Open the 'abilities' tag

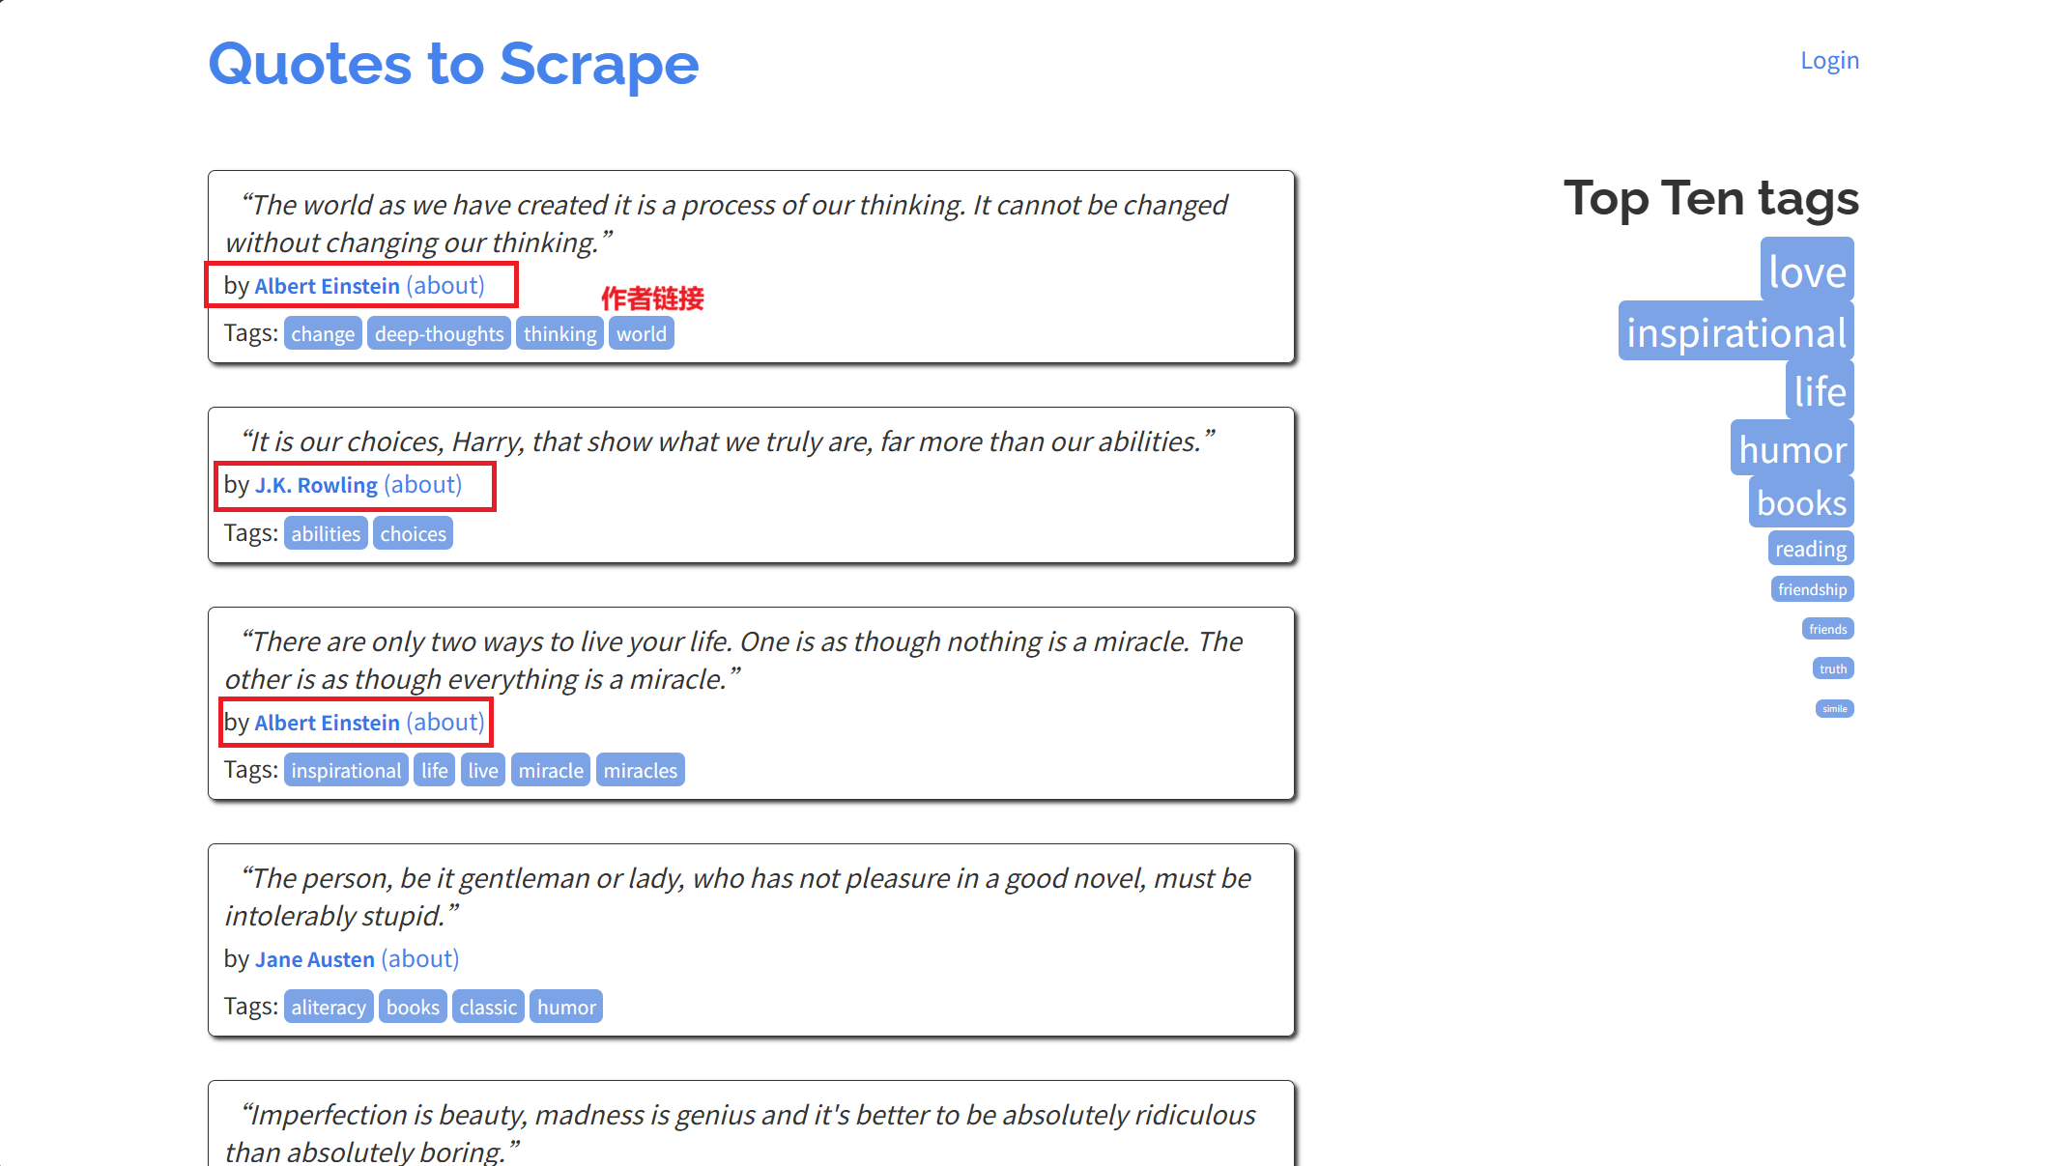tap(326, 534)
